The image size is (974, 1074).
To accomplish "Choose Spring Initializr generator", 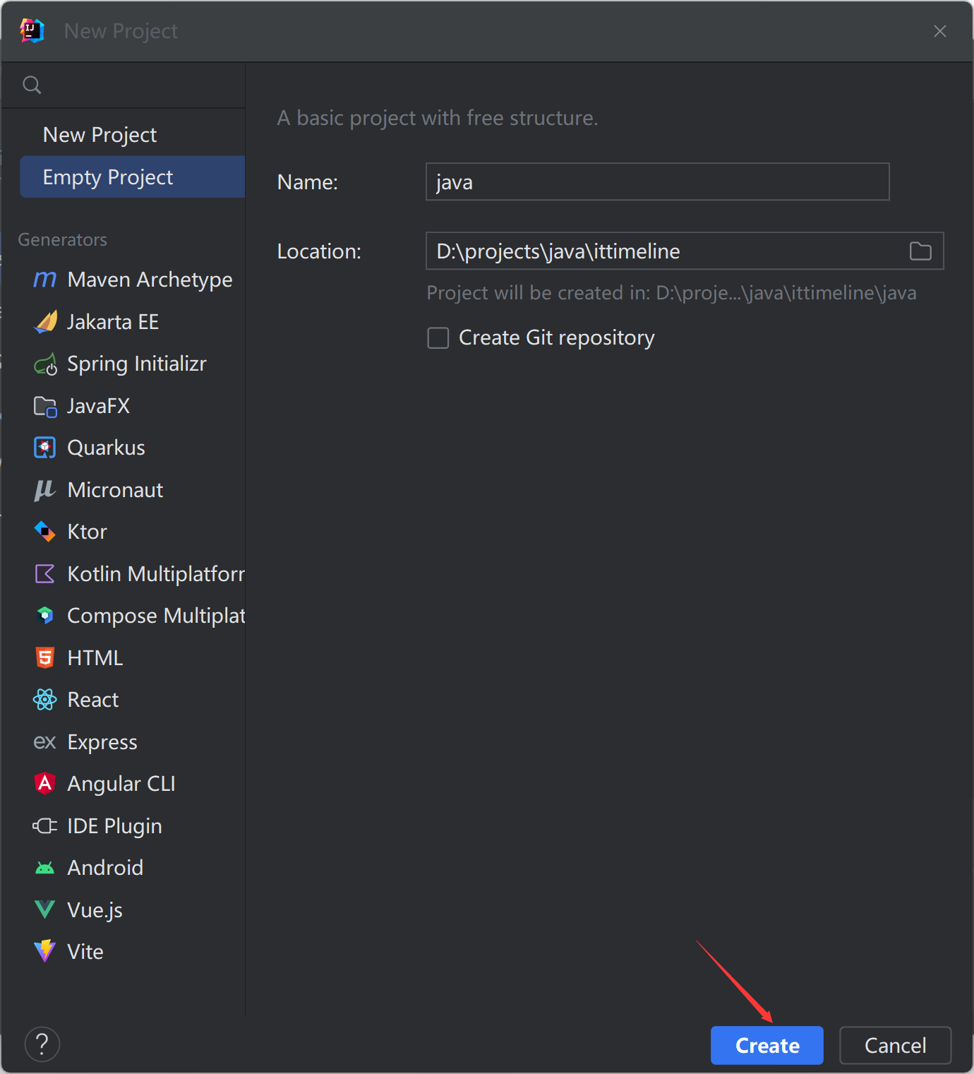I will pos(137,364).
